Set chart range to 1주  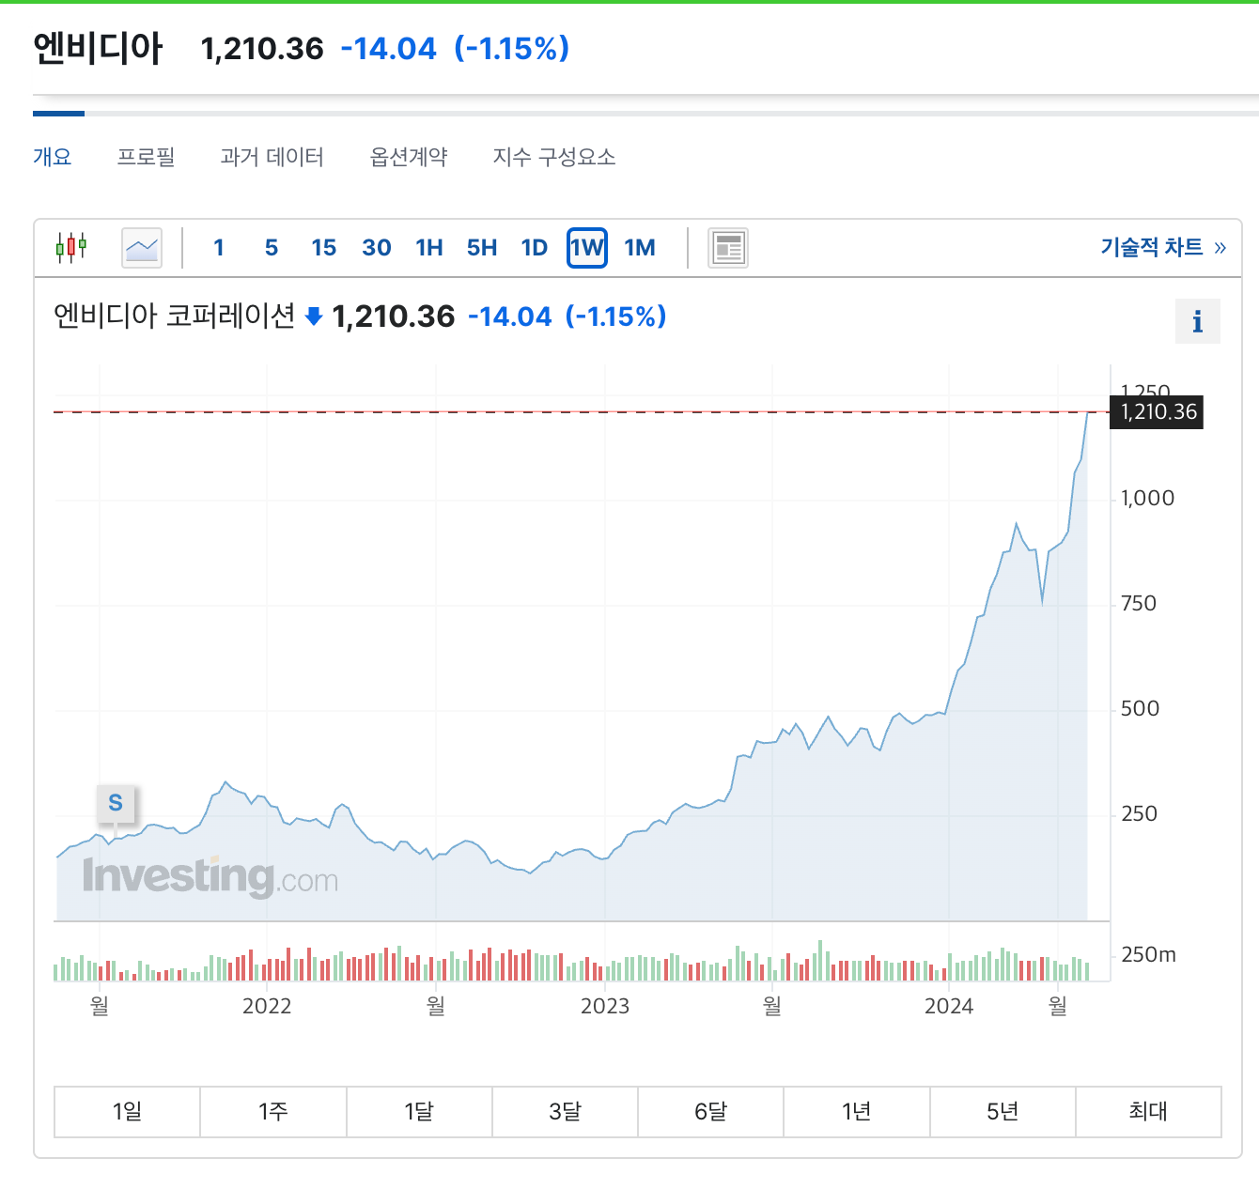(x=273, y=1112)
